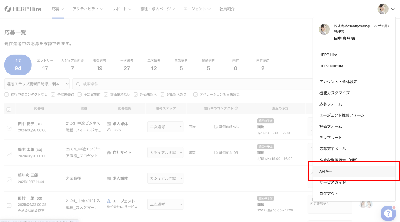Select the checkbox for 田中 花子
Image resolution: width=400 pixels, height=222 pixels.
point(9,128)
